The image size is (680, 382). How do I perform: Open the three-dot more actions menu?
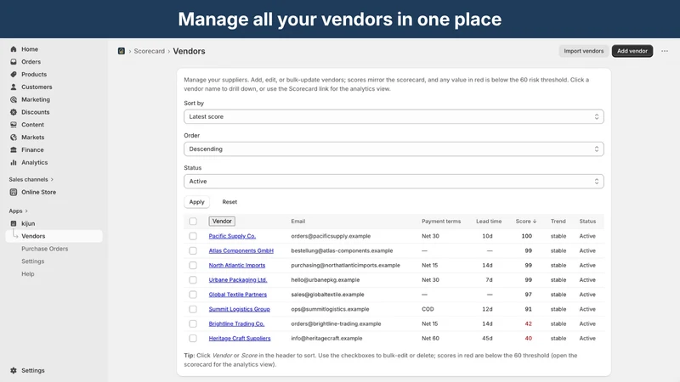click(665, 51)
